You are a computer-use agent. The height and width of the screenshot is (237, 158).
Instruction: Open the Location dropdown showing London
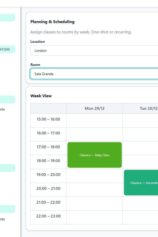pyautogui.click(x=94, y=51)
